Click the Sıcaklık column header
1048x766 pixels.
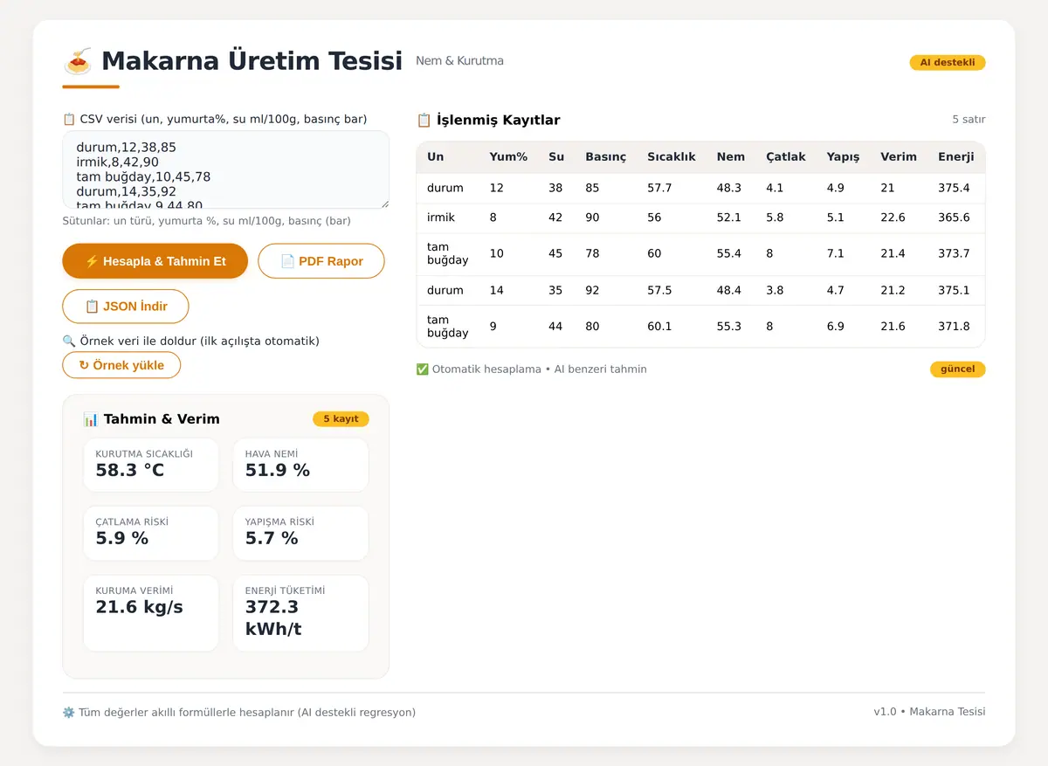[672, 157]
